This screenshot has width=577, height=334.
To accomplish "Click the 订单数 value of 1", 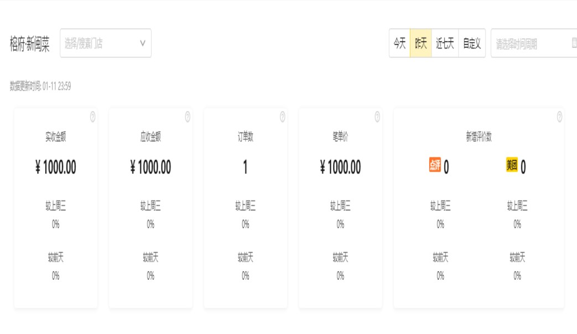I will tap(245, 167).
